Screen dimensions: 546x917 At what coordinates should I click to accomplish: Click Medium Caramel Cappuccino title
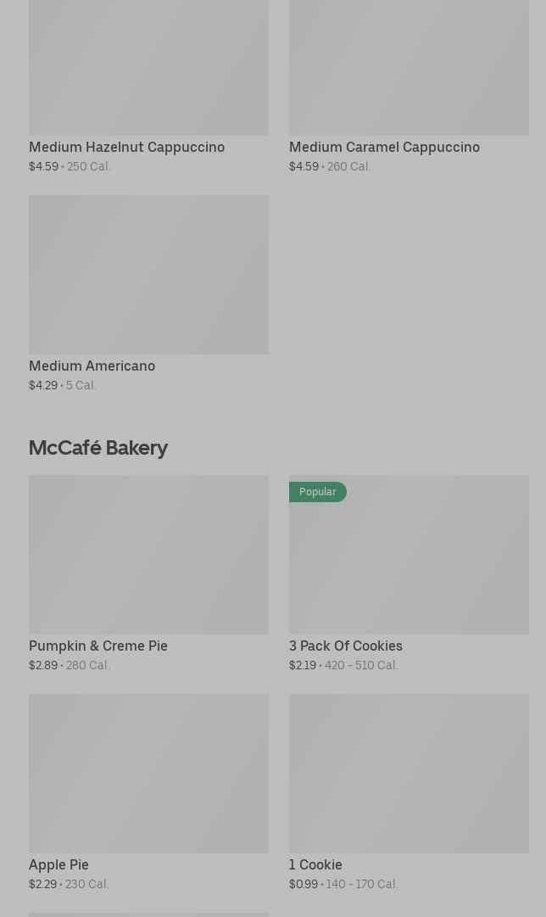(x=384, y=147)
